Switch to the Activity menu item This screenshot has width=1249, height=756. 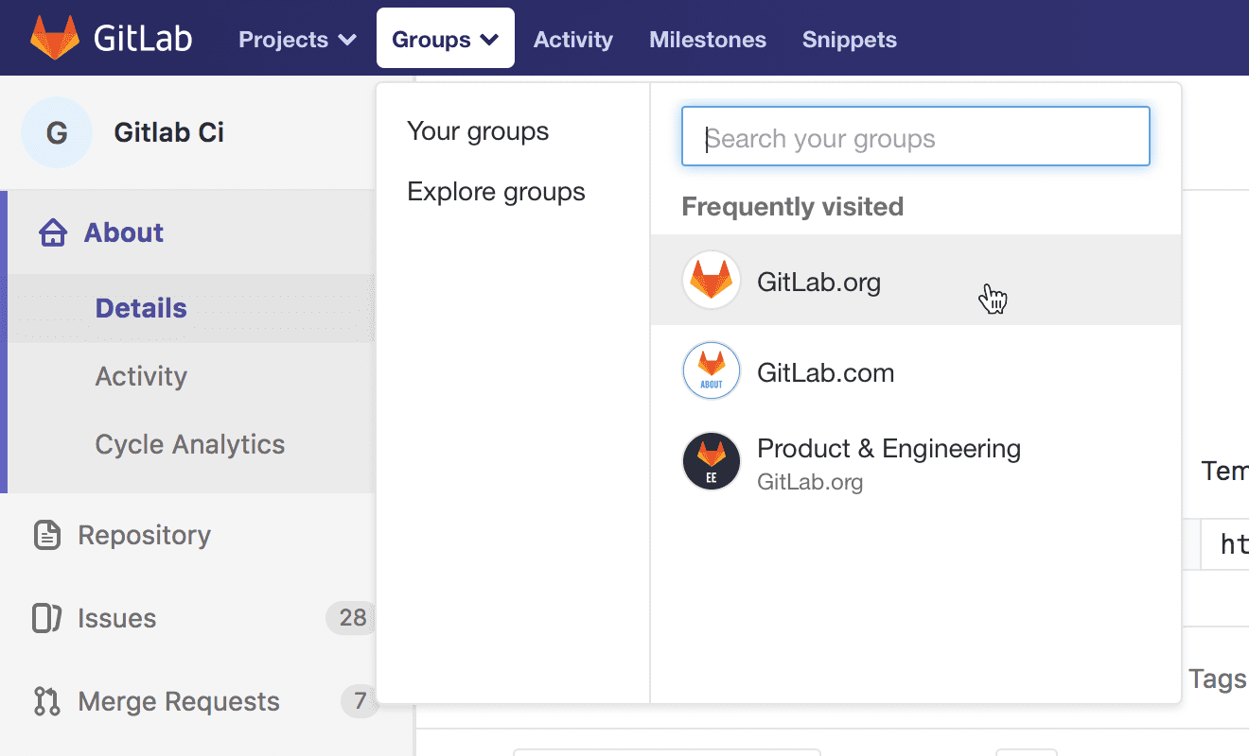572,39
